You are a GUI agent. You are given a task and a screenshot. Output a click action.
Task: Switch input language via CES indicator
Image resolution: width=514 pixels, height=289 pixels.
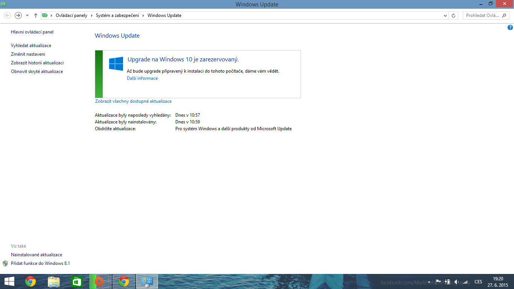pyautogui.click(x=478, y=282)
